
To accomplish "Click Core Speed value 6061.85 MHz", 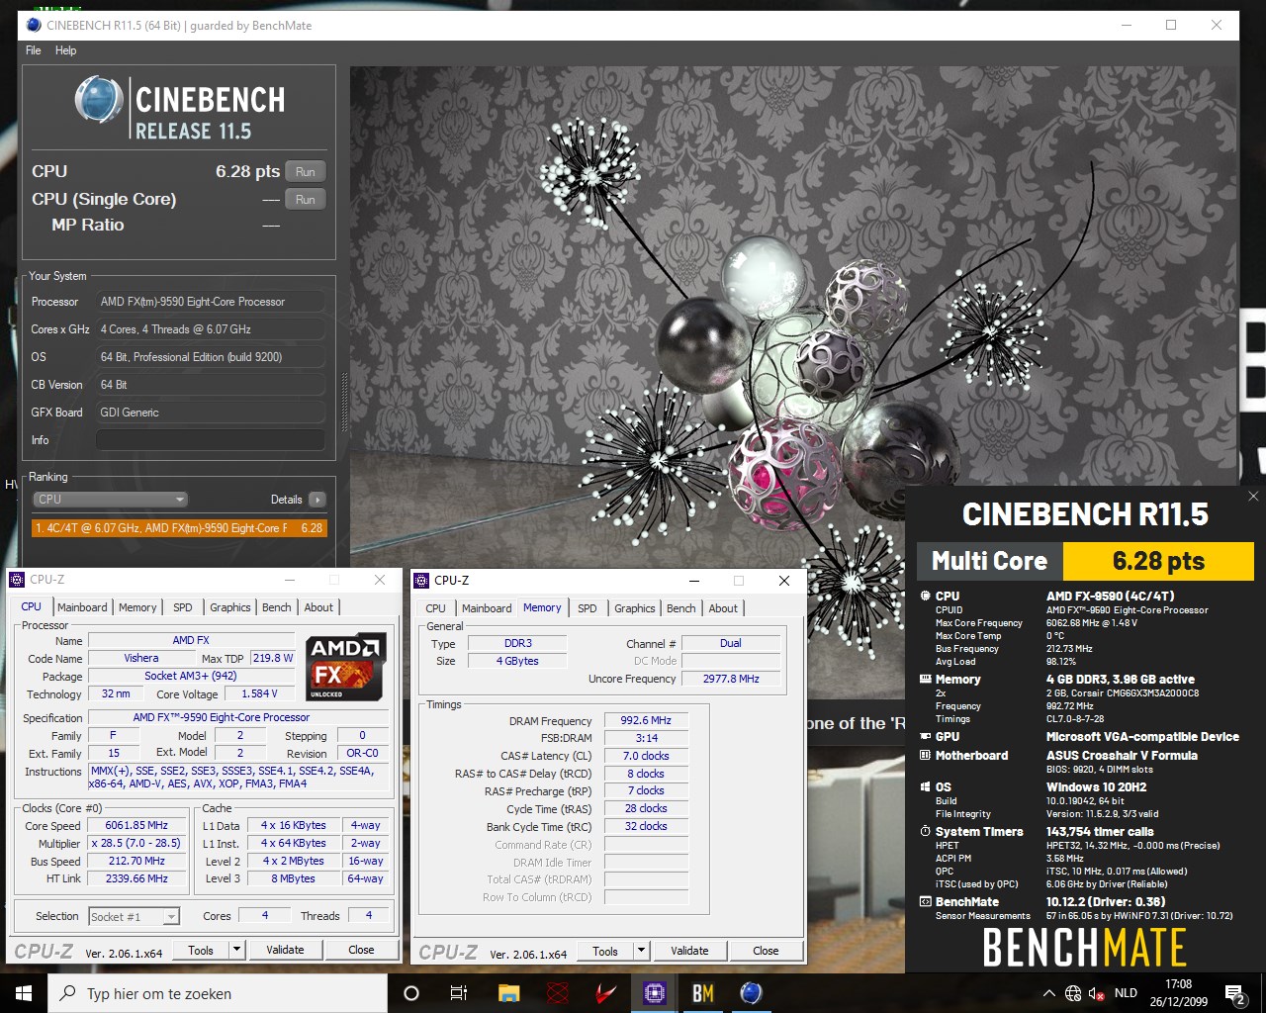I will click(136, 825).
